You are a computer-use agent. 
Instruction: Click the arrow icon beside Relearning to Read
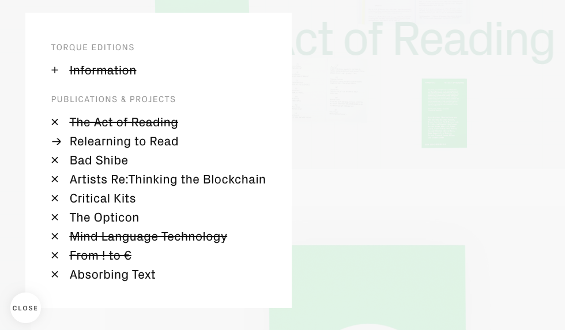tap(56, 141)
